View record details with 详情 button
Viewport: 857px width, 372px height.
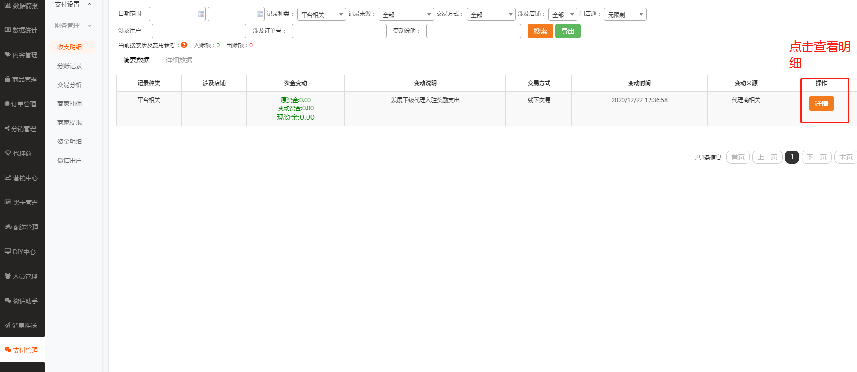821,104
